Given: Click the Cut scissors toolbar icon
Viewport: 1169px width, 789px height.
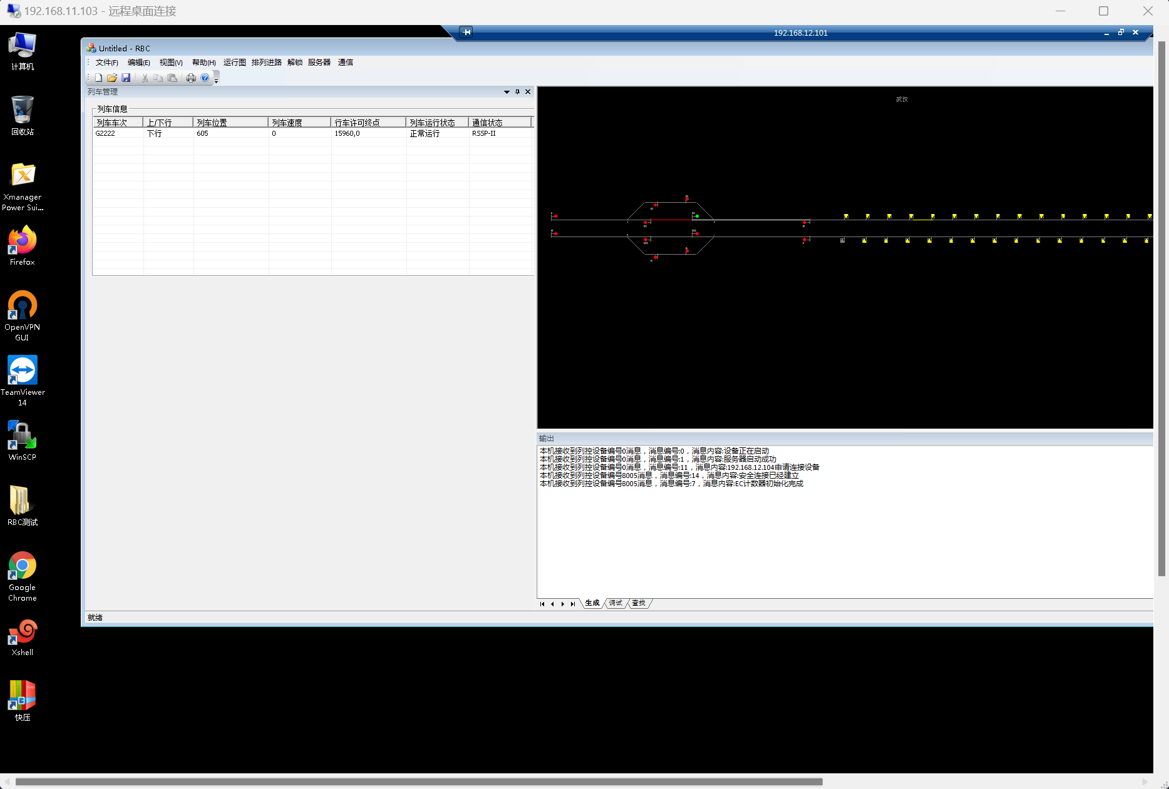Looking at the screenshot, I should [x=145, y=78].
